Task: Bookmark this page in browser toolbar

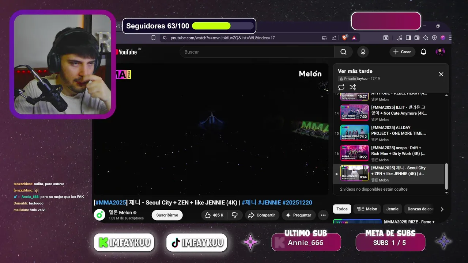Action: tap(154, 38)
